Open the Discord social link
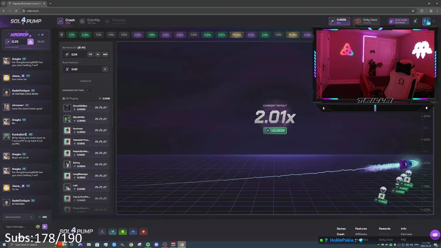441x248 pixels. click(133, 231)
